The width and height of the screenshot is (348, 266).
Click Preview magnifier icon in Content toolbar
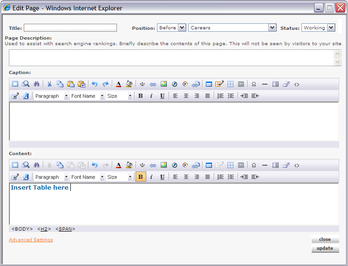[26, 165]
